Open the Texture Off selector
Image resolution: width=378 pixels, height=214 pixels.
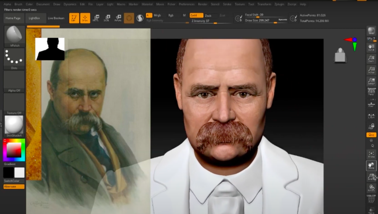tap(14, 104)
